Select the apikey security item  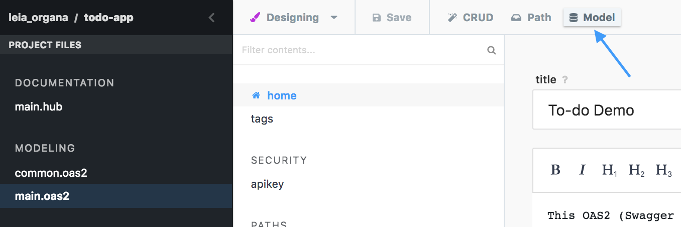[267, 184]
